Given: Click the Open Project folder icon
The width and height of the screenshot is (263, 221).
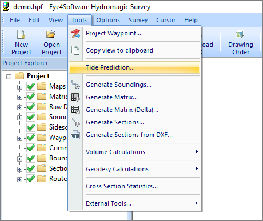Looking at the screenshot, I should (51, 34).
